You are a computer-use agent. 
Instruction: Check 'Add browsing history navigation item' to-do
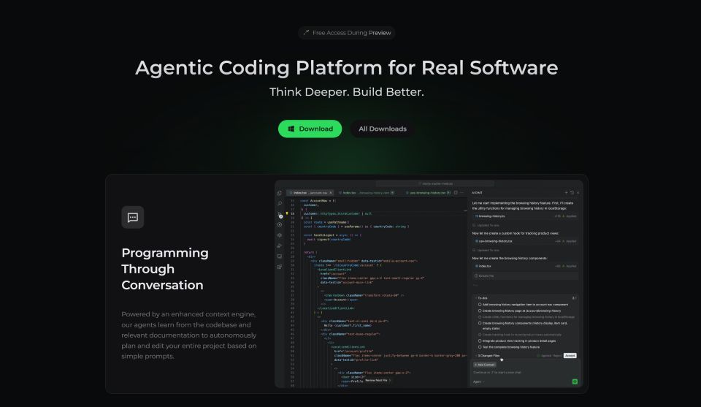coord(480,305)
